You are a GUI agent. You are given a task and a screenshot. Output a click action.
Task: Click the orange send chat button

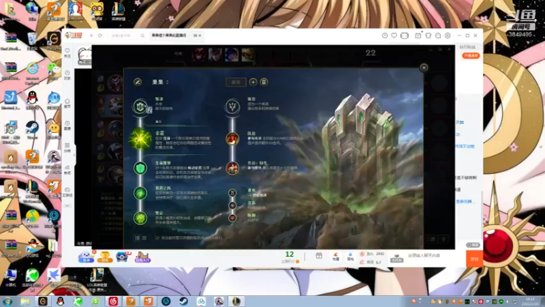point(474,259)
